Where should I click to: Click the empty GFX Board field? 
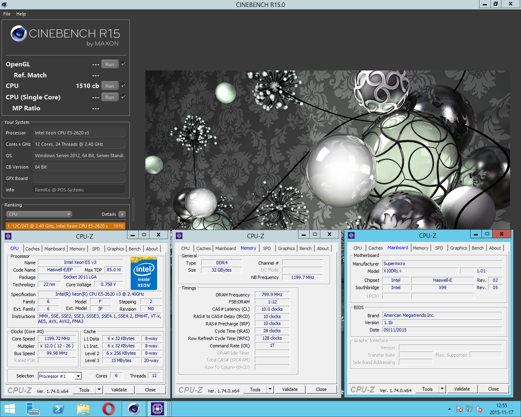[79, 178]
